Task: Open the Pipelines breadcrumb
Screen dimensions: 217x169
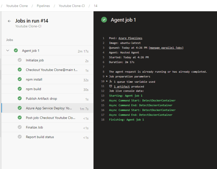Action: pyautogui.click(x=43, y=6)
